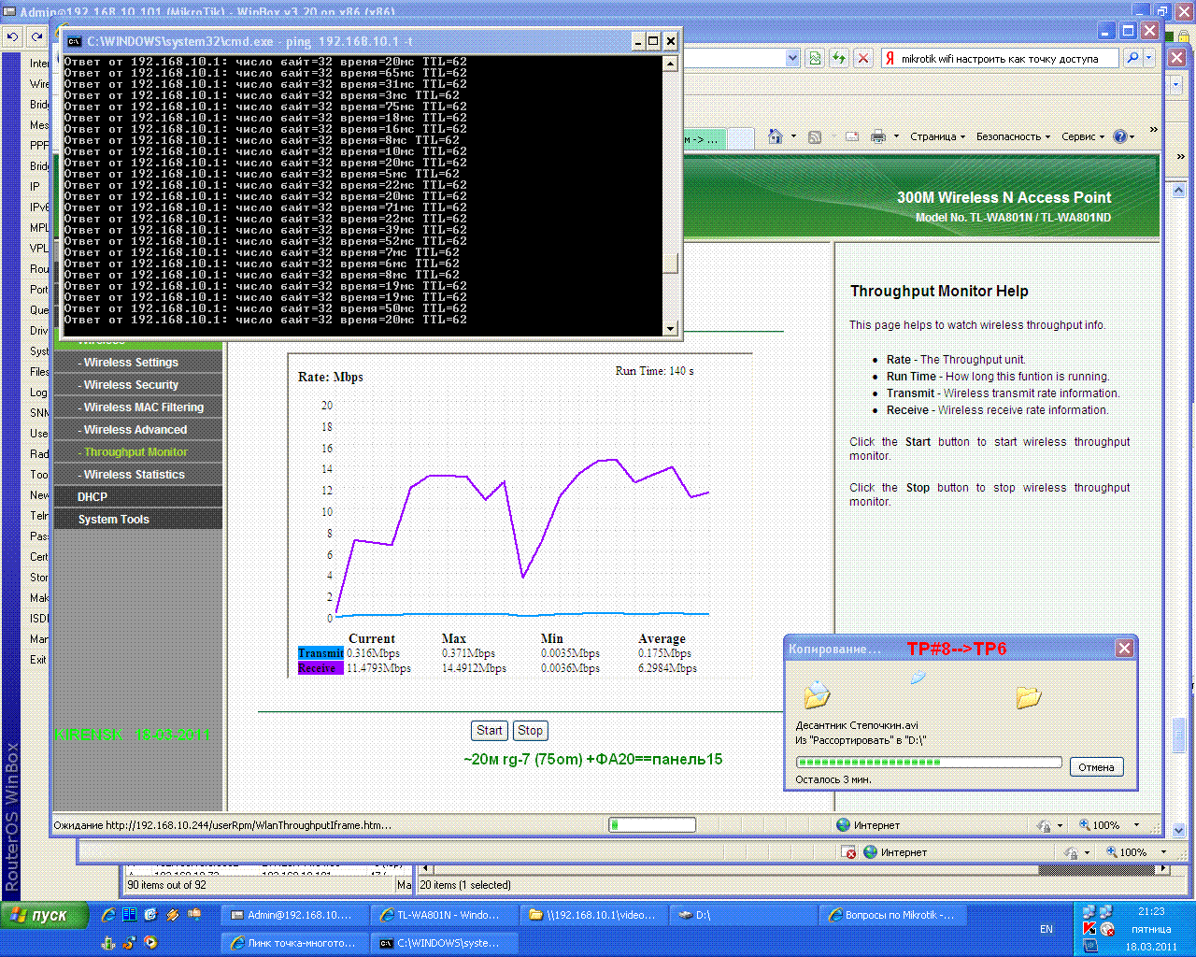The width and height of the screenshot is (1196, 957).
Task: Open the DHCP sidebar section
Action: (93, 497)
